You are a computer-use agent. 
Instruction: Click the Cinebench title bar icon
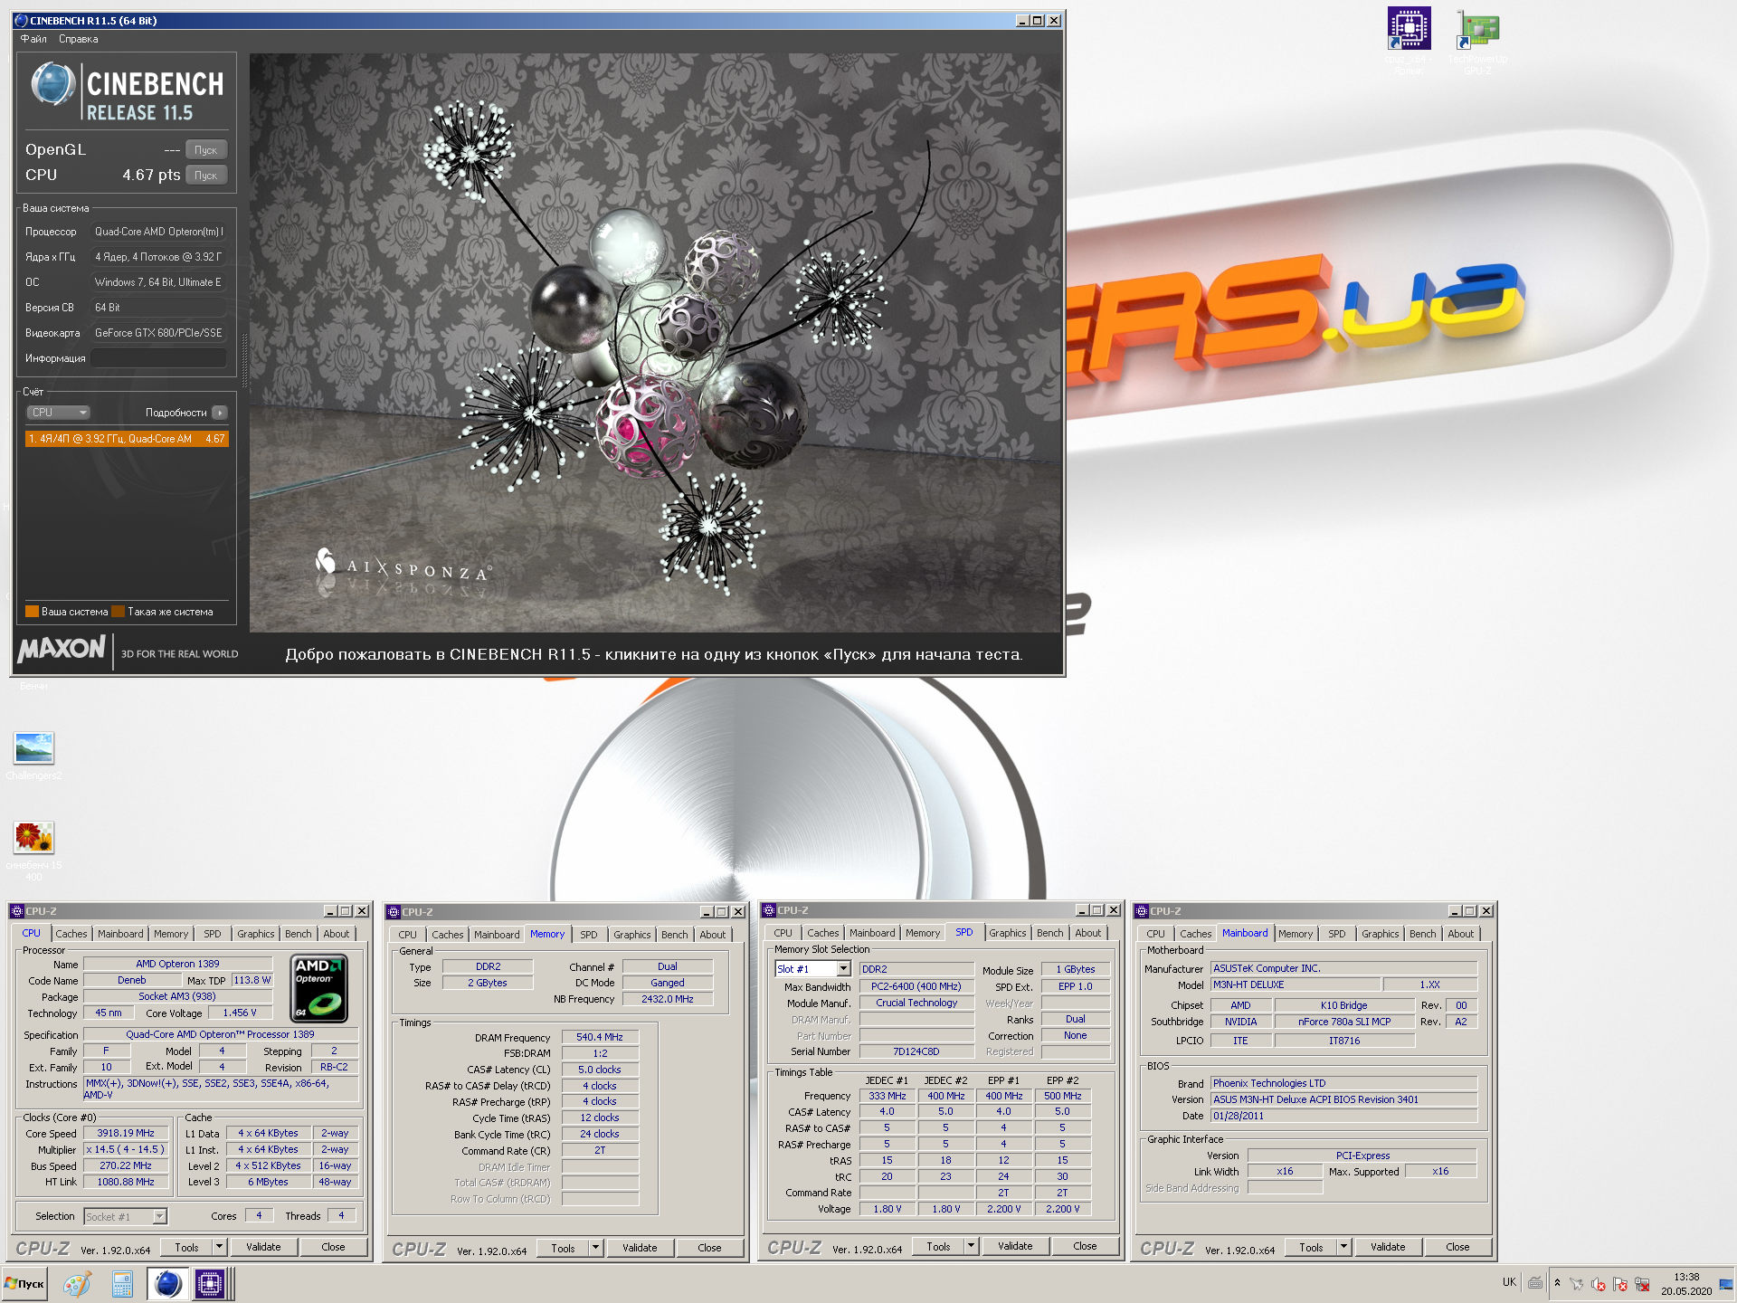21,20
